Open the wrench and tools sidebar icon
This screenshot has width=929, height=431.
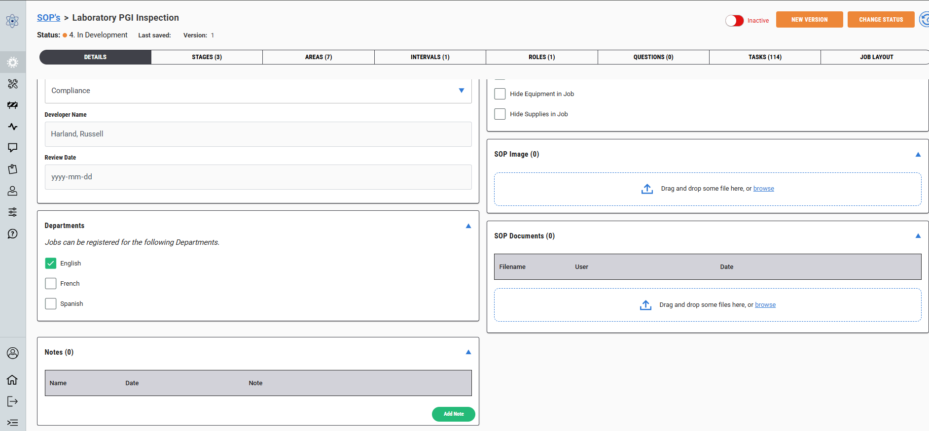[13, 84]
